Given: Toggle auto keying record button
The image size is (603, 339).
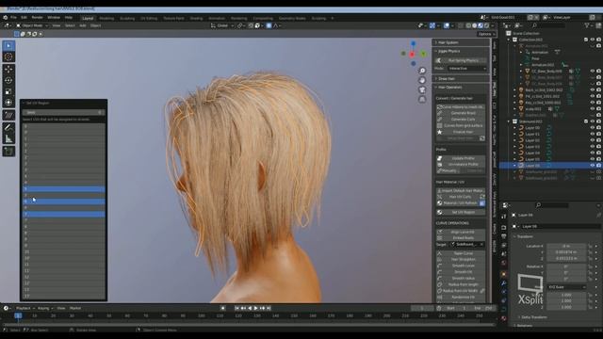Looking at the screenshot, I should (223, 308).
